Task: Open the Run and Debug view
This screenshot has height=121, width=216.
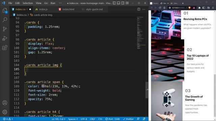Action: tap(5, 38)
